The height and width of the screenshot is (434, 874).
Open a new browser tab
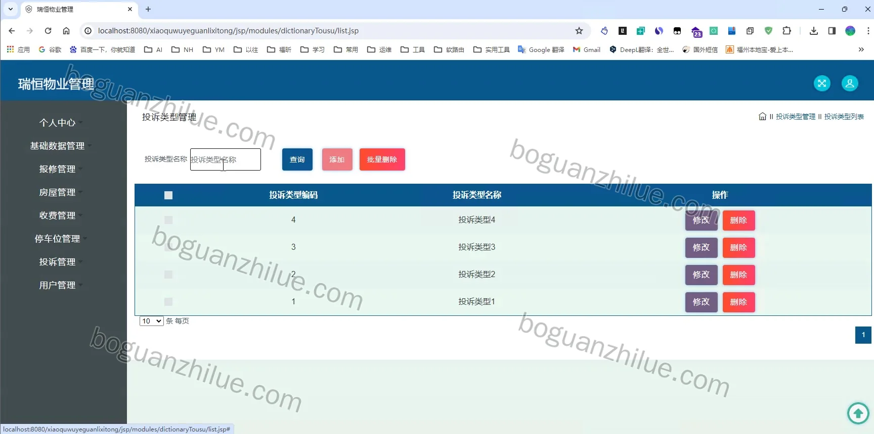click(x=148, y=9)
